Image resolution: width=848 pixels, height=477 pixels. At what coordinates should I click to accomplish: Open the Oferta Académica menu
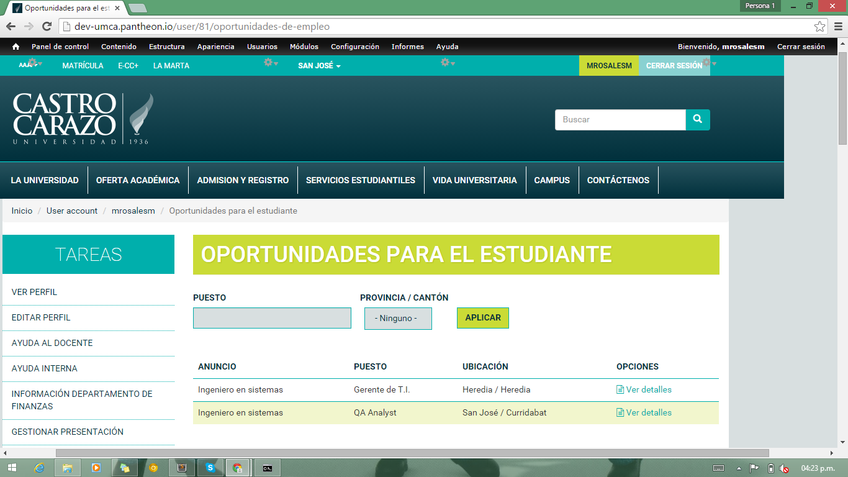pos(138,180)
